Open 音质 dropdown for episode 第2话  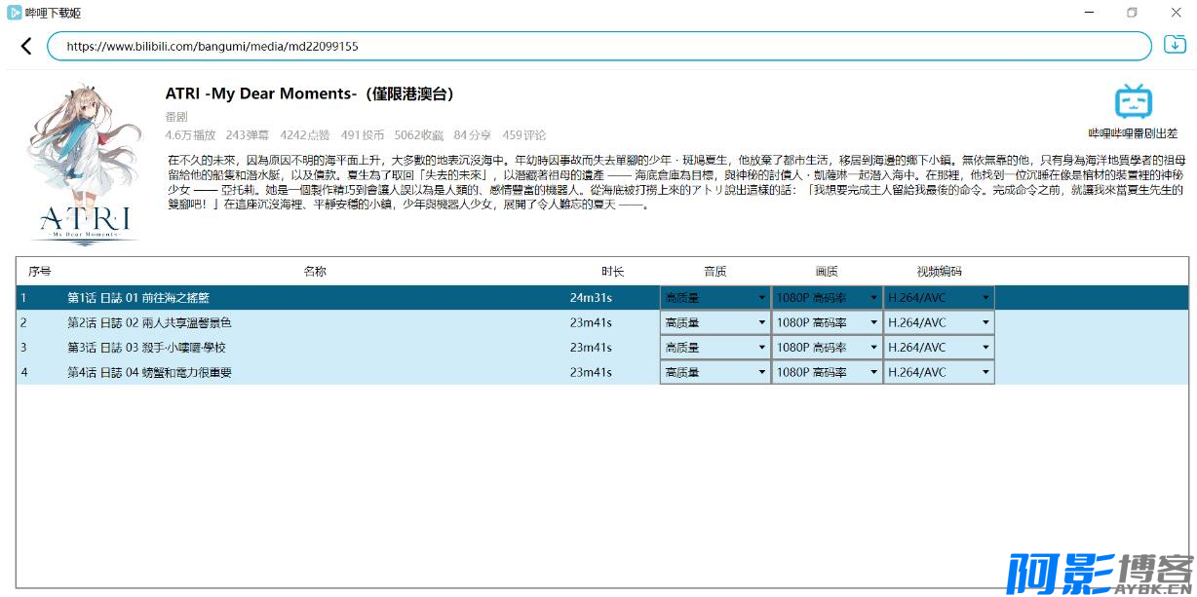click(x=715, y=322)
